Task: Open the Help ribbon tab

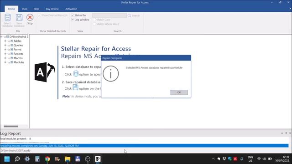Action: coord(36,9)
